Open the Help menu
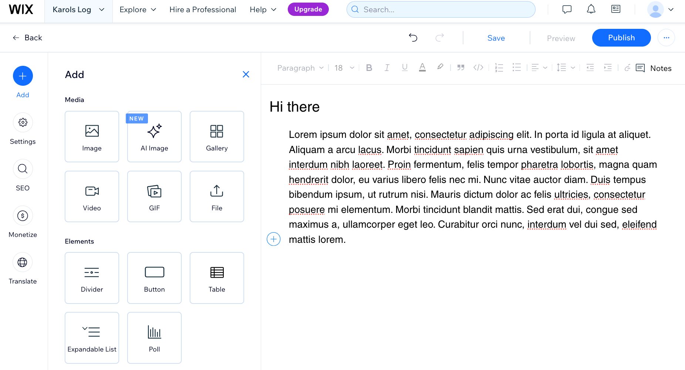This screenshot has height=370, width=685. (x=262, y=10)
